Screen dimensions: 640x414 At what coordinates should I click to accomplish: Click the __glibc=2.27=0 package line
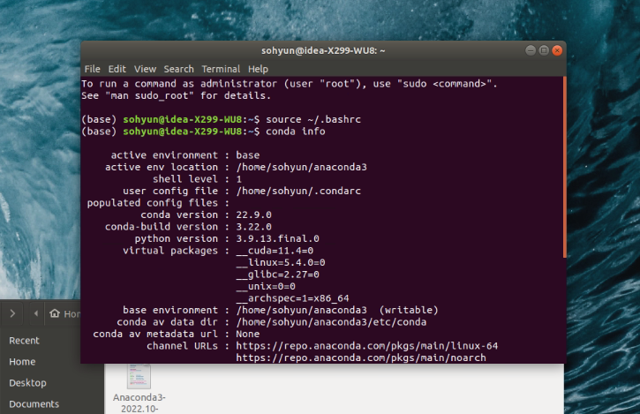(x=277, y=275)
